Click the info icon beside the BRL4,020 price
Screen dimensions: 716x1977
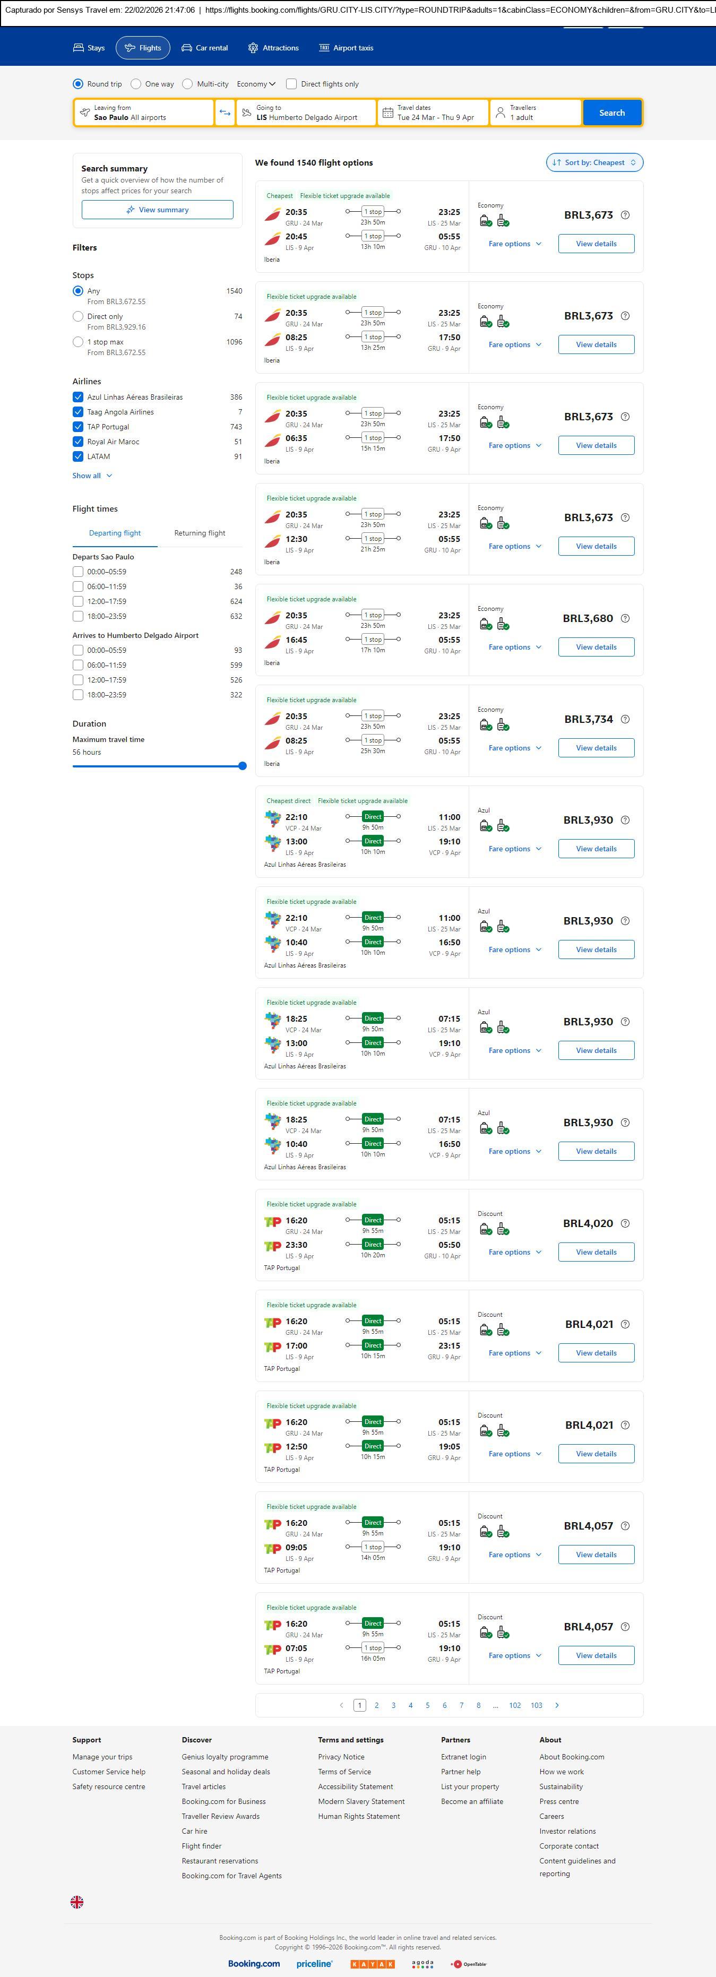pos(625,1223)
